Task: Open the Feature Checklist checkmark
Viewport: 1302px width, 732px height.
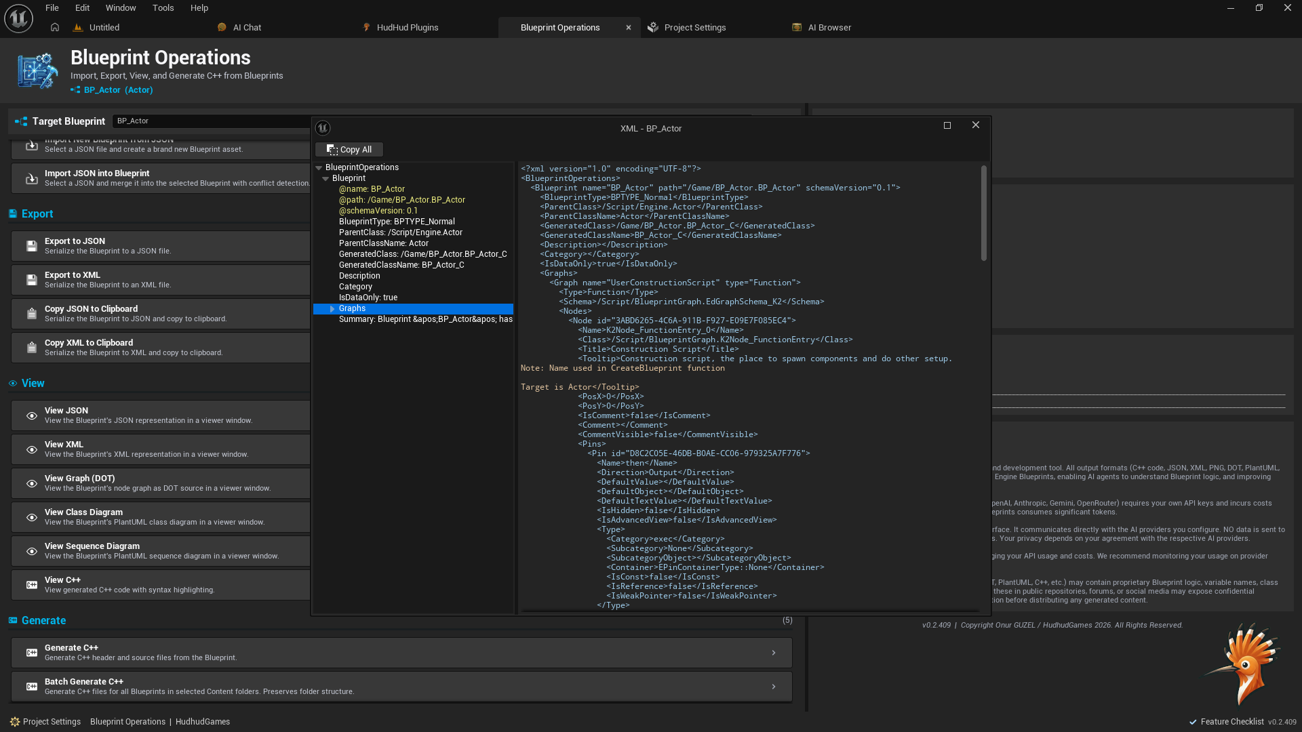Action: pyautogui.click(x=1193, y=722)
